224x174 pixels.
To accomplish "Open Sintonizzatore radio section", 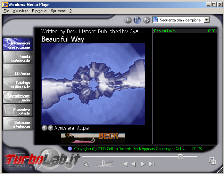I will (18, 97).
